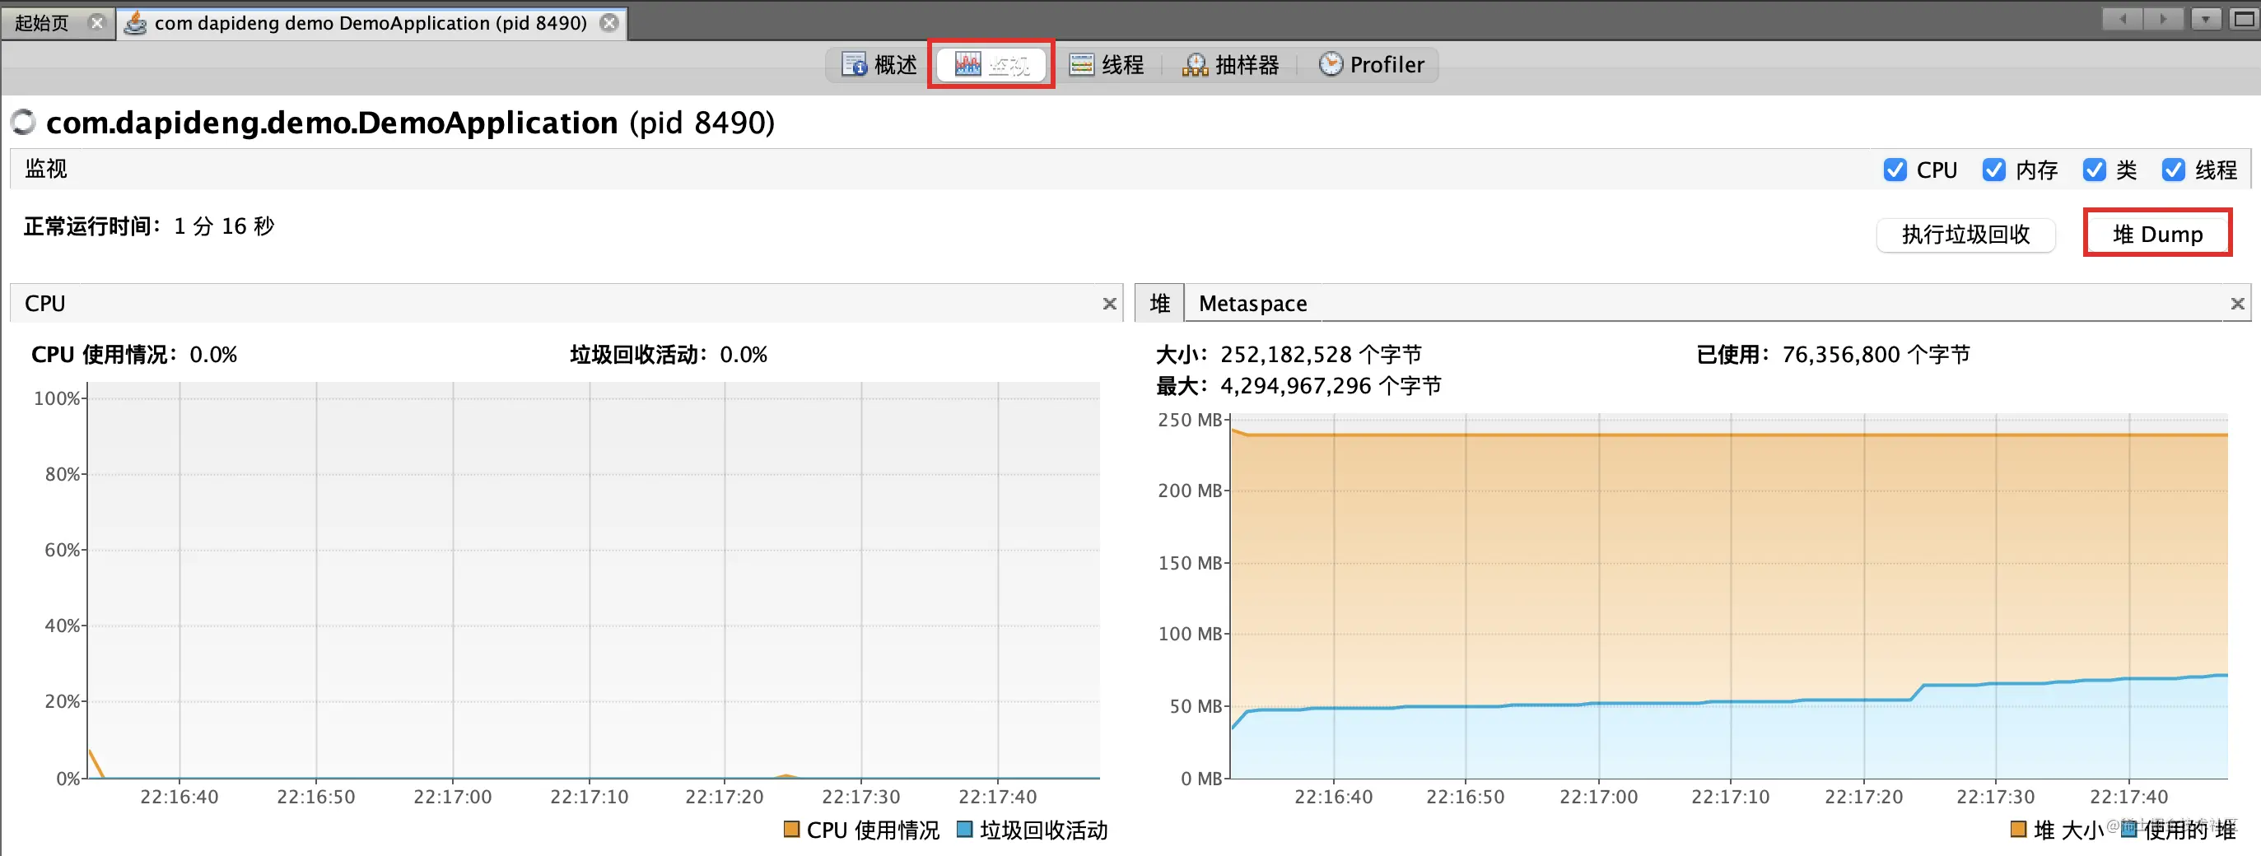Uncheck the 内存 memory checkbox
This screenshot has width=2261, height=856.
[x=1994, y=170]
